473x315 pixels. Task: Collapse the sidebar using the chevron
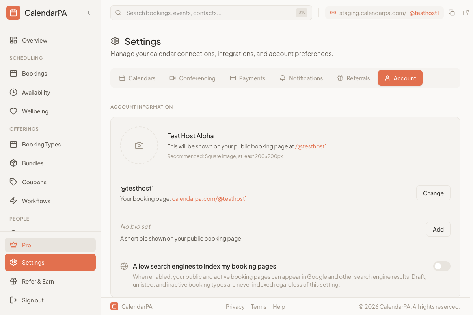coord(89,12)
